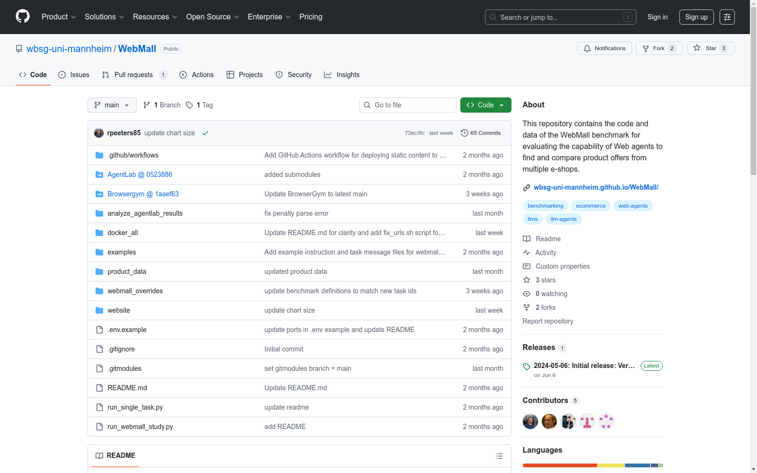Click the Sign up button
757x473 pixels.
696,17
